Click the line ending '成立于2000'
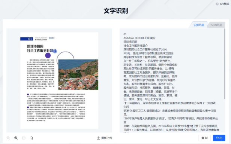This screenshot has height=144, width=231. (145, 49)
